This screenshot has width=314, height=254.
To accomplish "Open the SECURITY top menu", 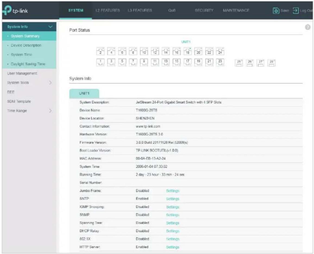I will click(x=204, y=10).
